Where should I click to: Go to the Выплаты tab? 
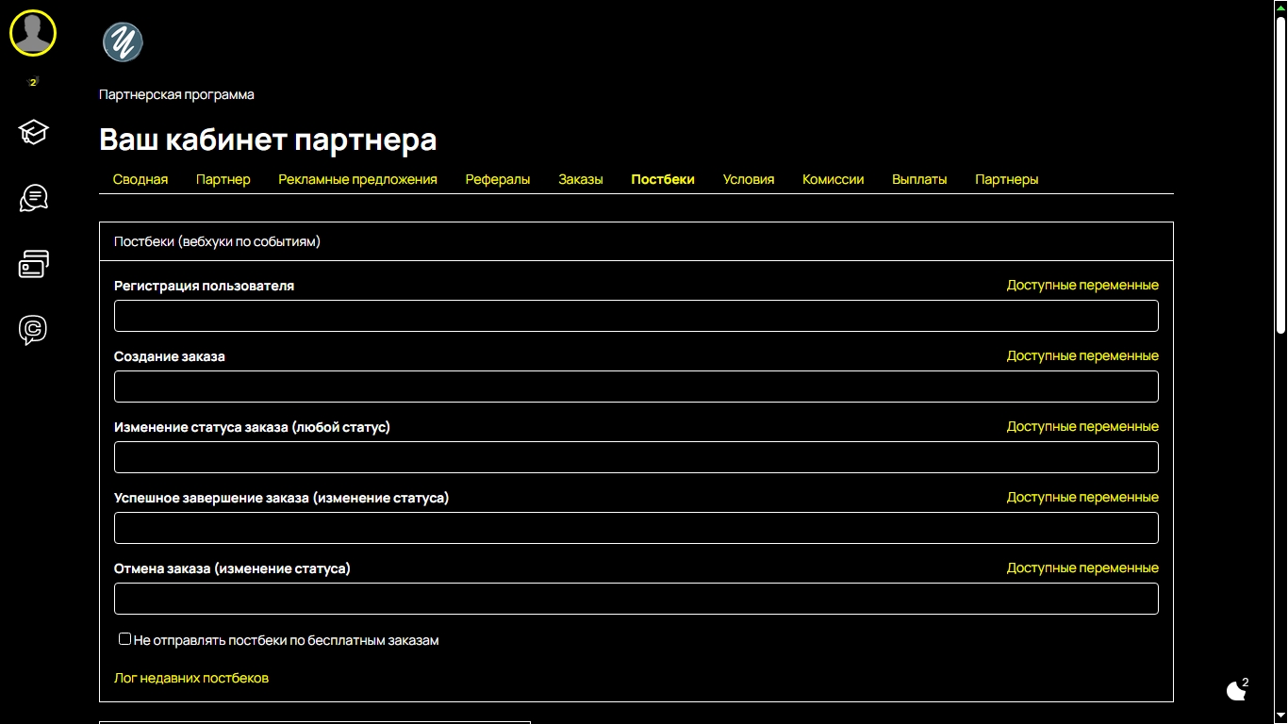(x=919, y=179)
